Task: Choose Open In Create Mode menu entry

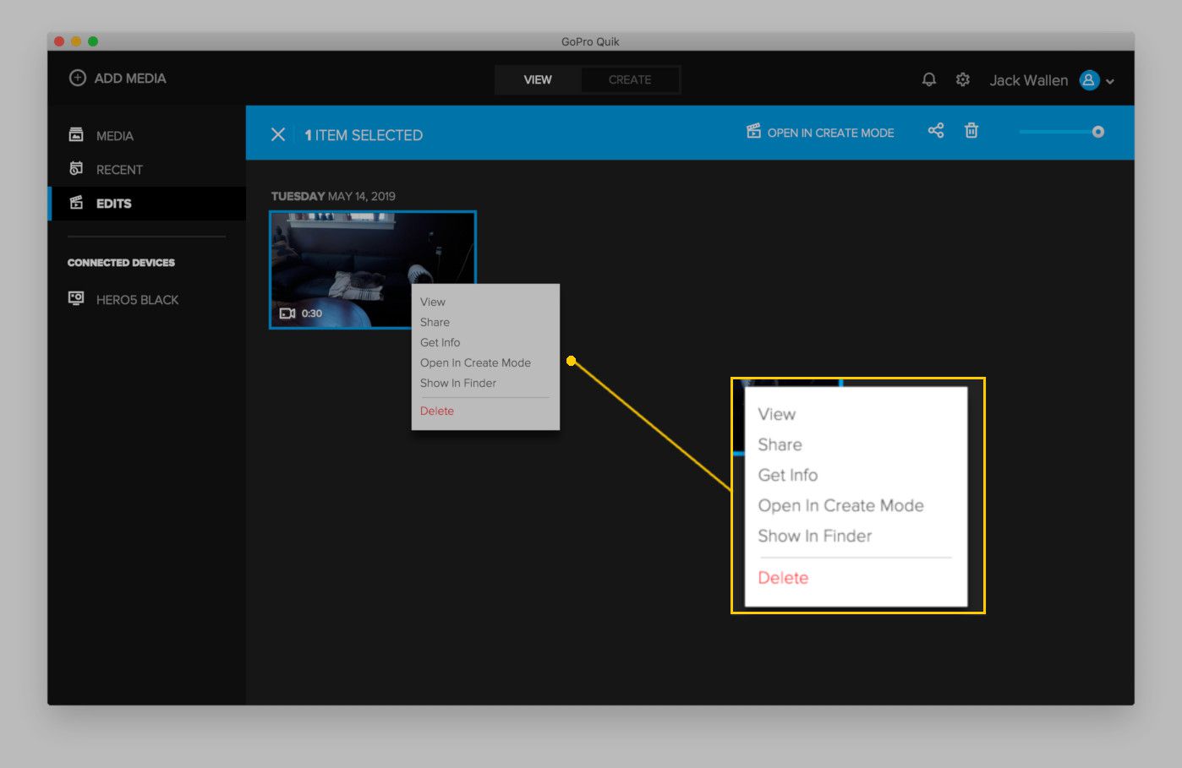Action: coord(475,362)
